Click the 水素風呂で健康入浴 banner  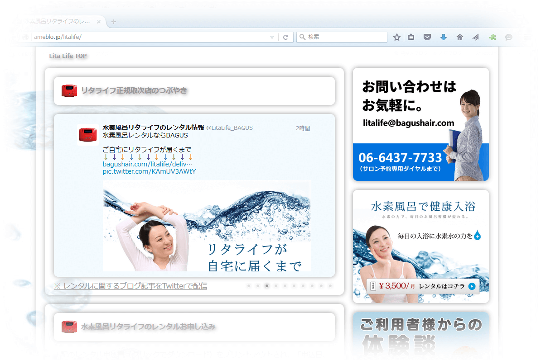click(420, 246)
